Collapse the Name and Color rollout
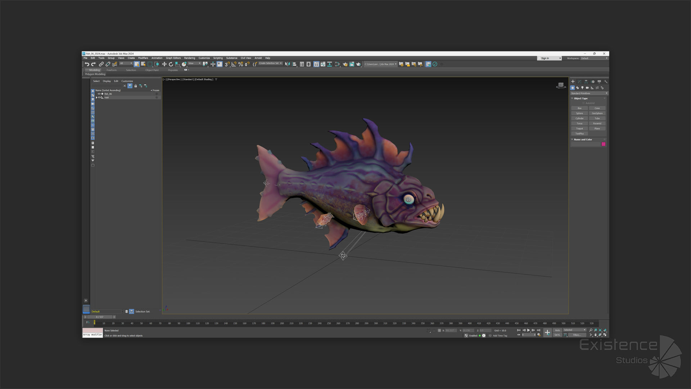 (572, 139)
